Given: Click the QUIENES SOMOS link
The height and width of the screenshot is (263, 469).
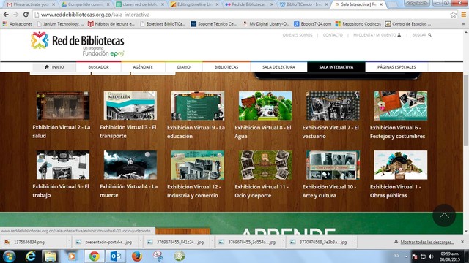Looking at the screenshot, I should coord(298,35).
